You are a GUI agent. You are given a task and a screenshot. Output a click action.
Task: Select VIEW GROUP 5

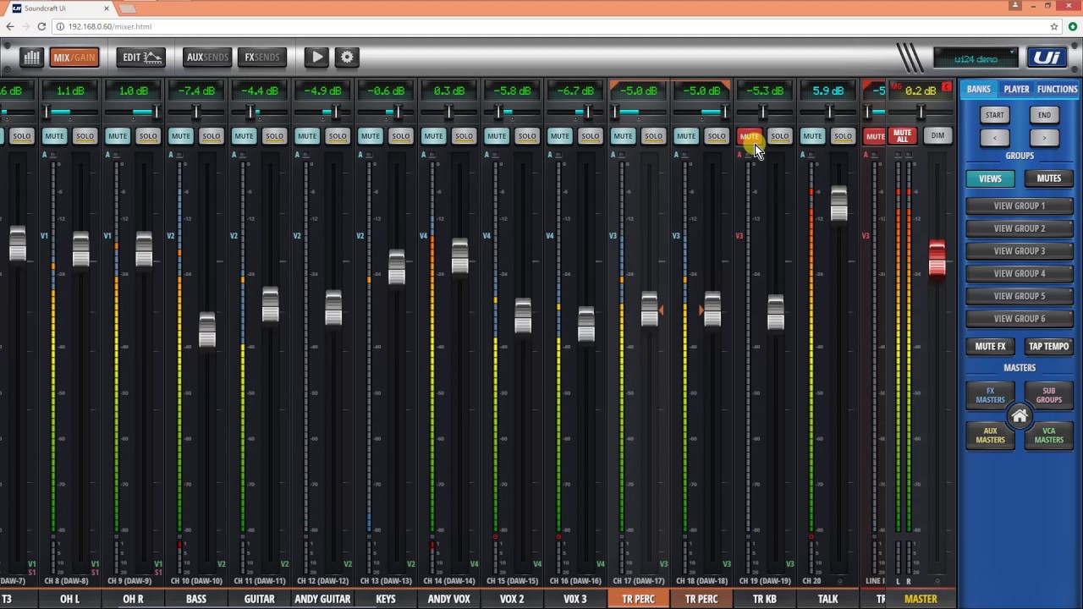pyautogui.click(x=1020, y=296)
